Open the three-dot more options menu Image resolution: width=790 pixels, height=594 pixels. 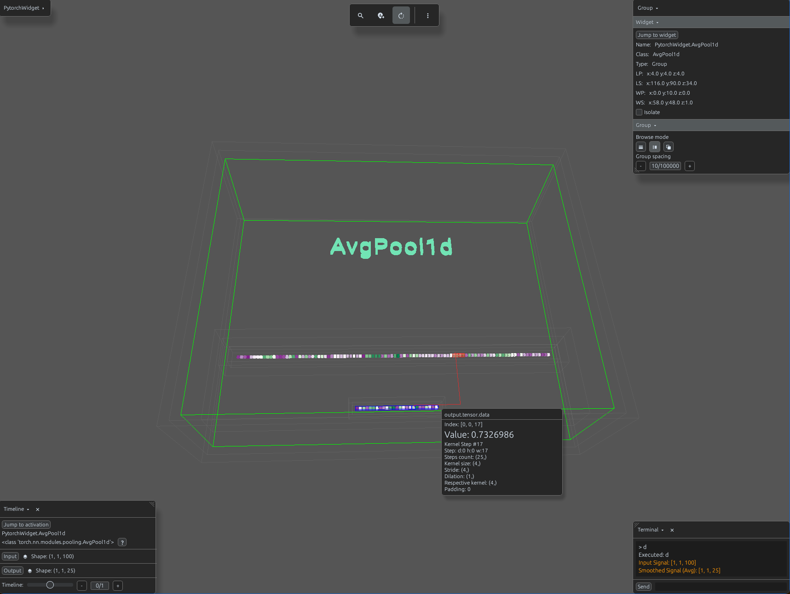coord(428,16)
